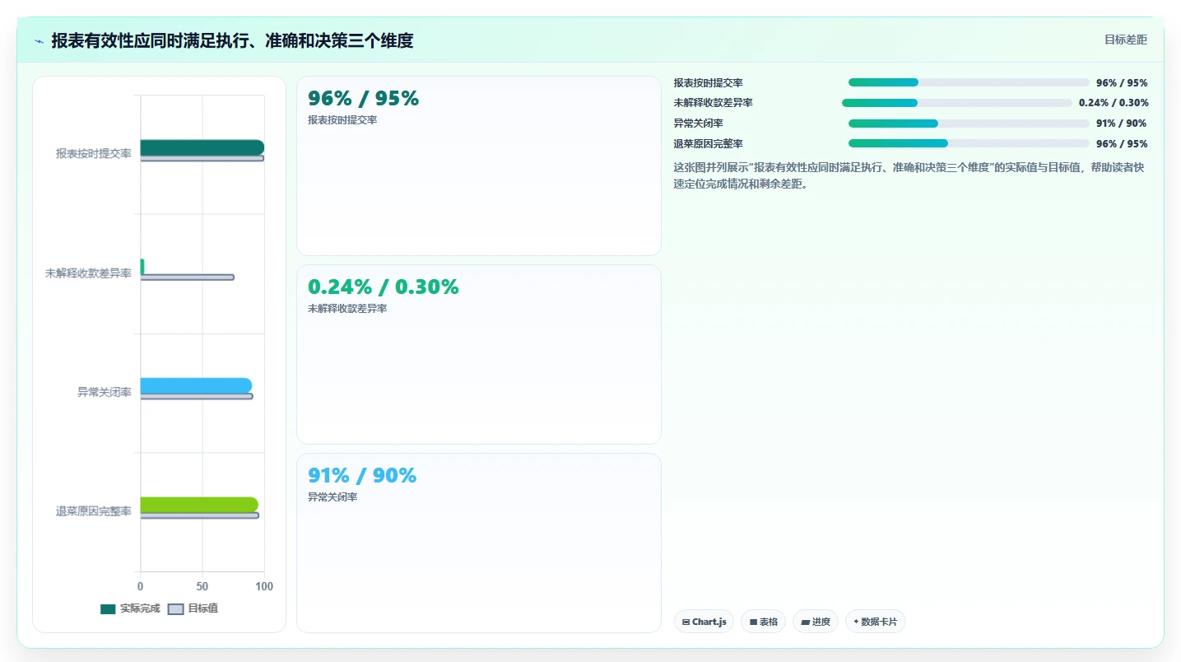Click the 91% / 90% value beside progress bar

pyautogui.click(x=1122, y=124)
